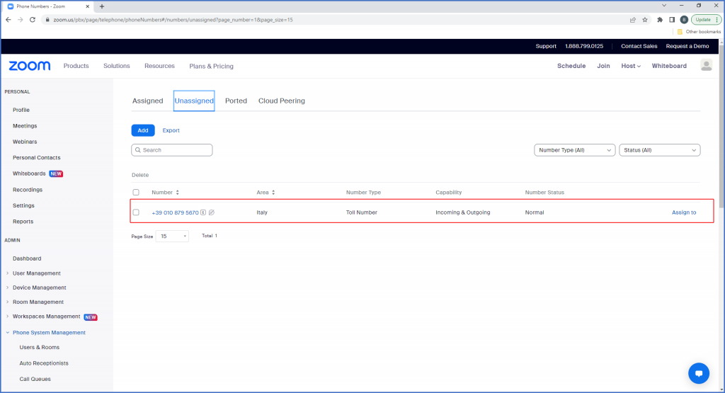Switch to the Cloud Peering tab
The image size is (725, 393).
281,101
